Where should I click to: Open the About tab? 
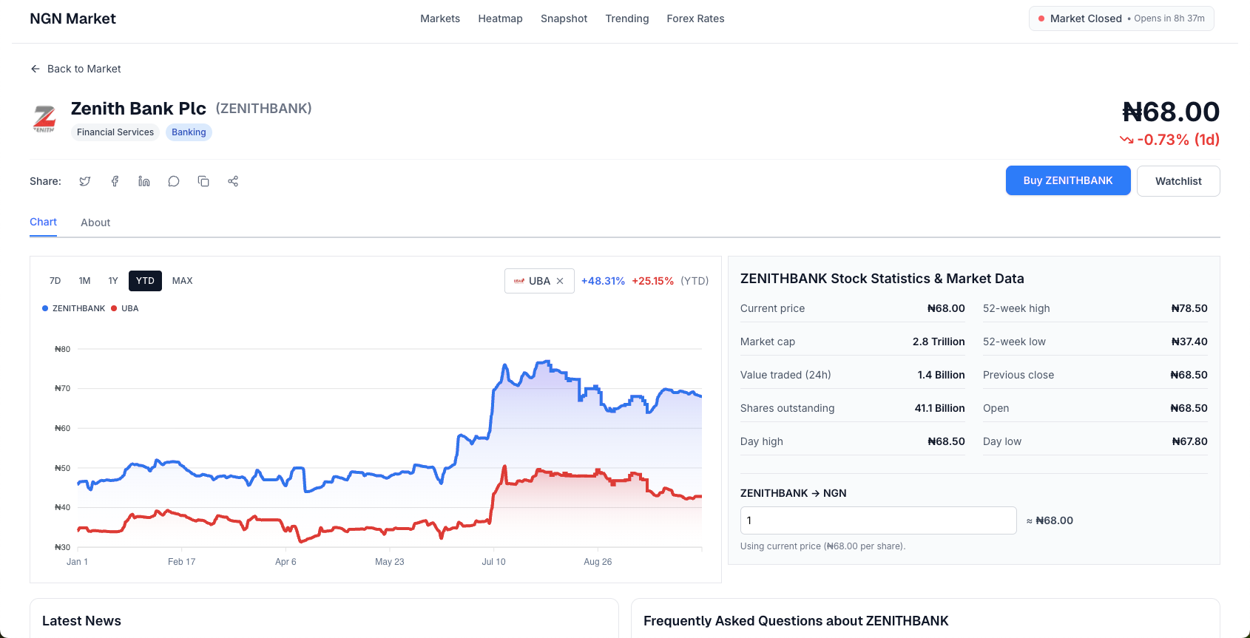[x=95, y=223]
